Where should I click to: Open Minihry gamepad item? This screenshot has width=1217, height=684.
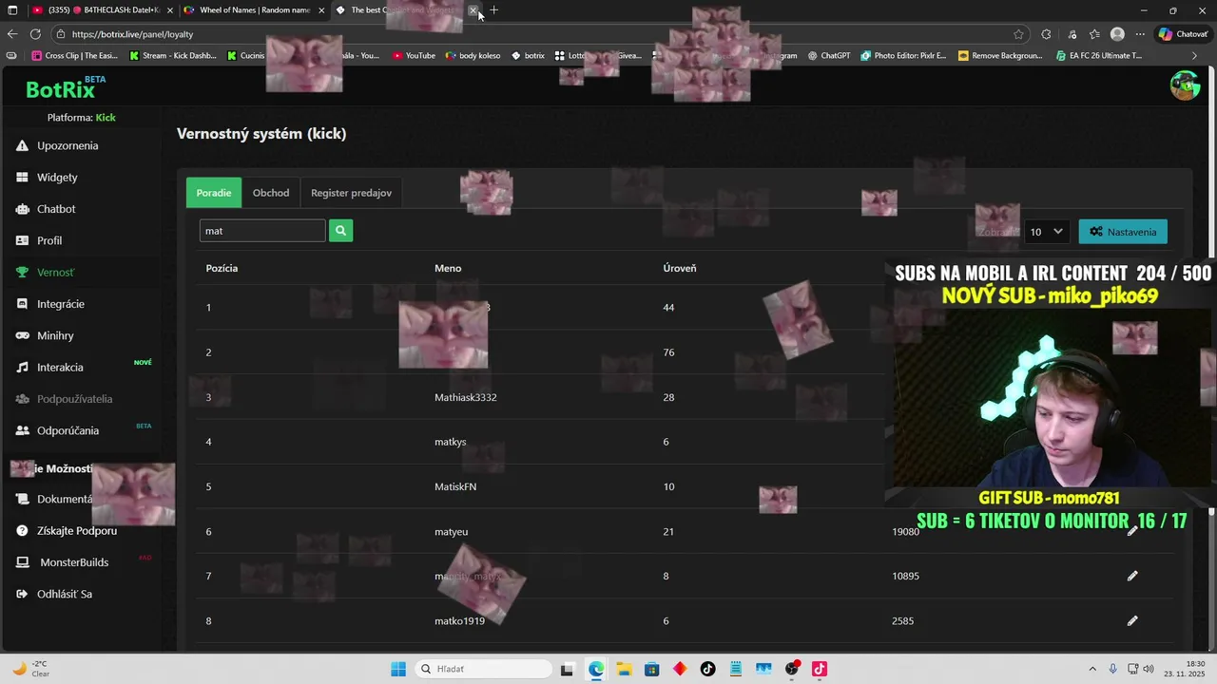pyautogui.click(x=55, y=335)
